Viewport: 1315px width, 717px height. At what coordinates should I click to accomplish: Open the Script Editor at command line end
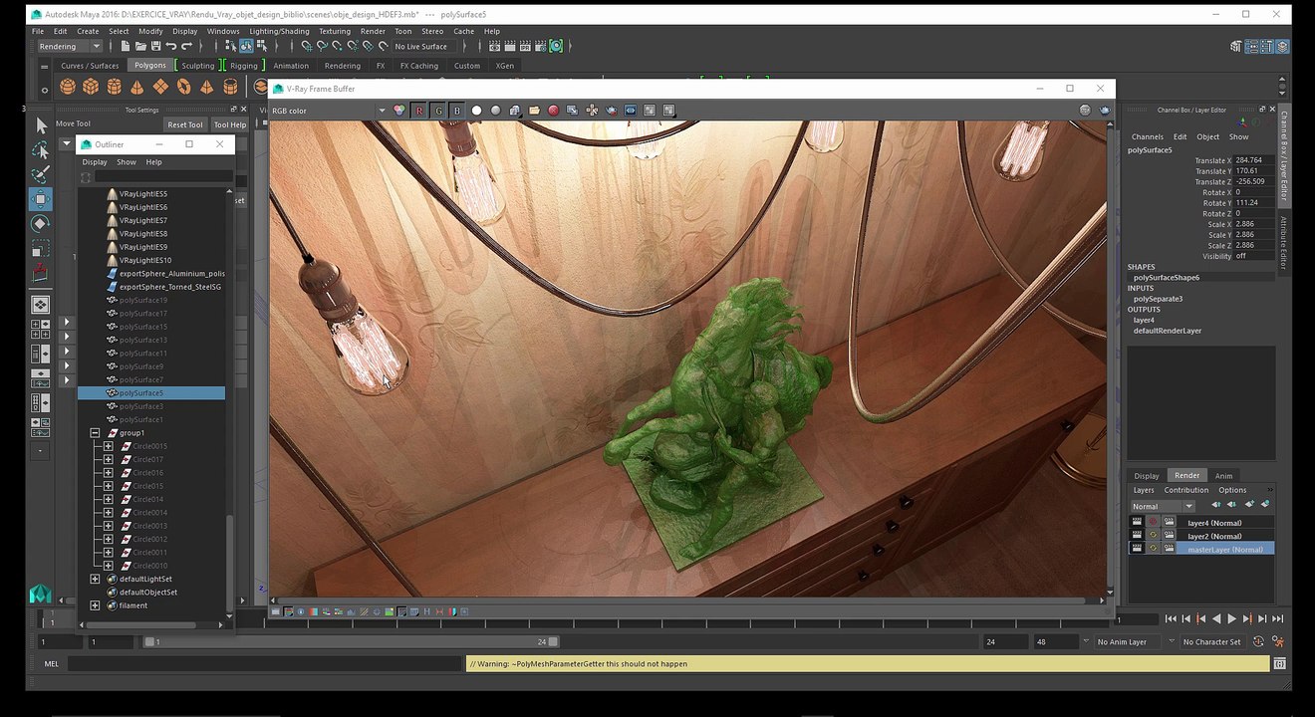coord(1279,663)
